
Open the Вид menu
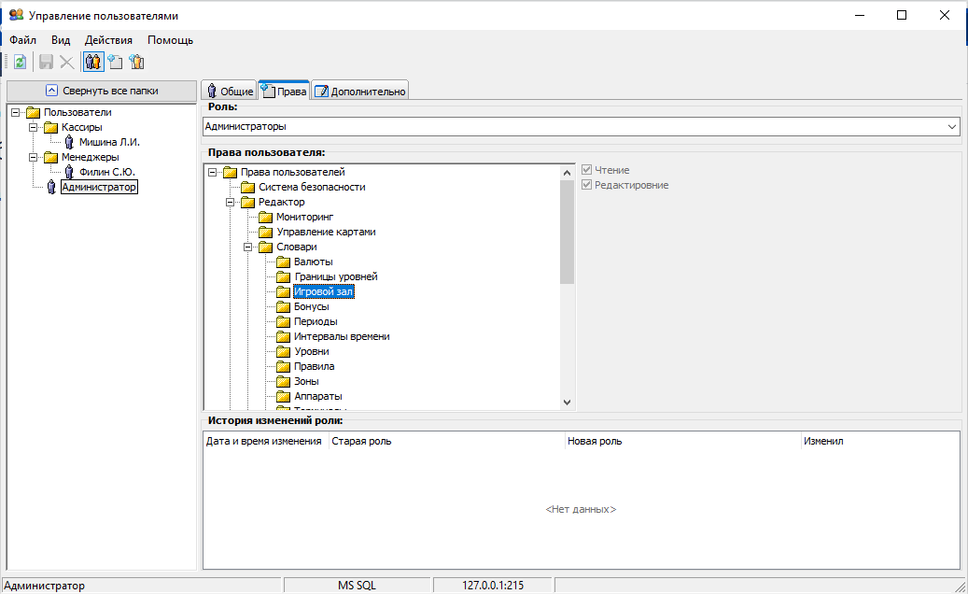click(x=61, y=40)
